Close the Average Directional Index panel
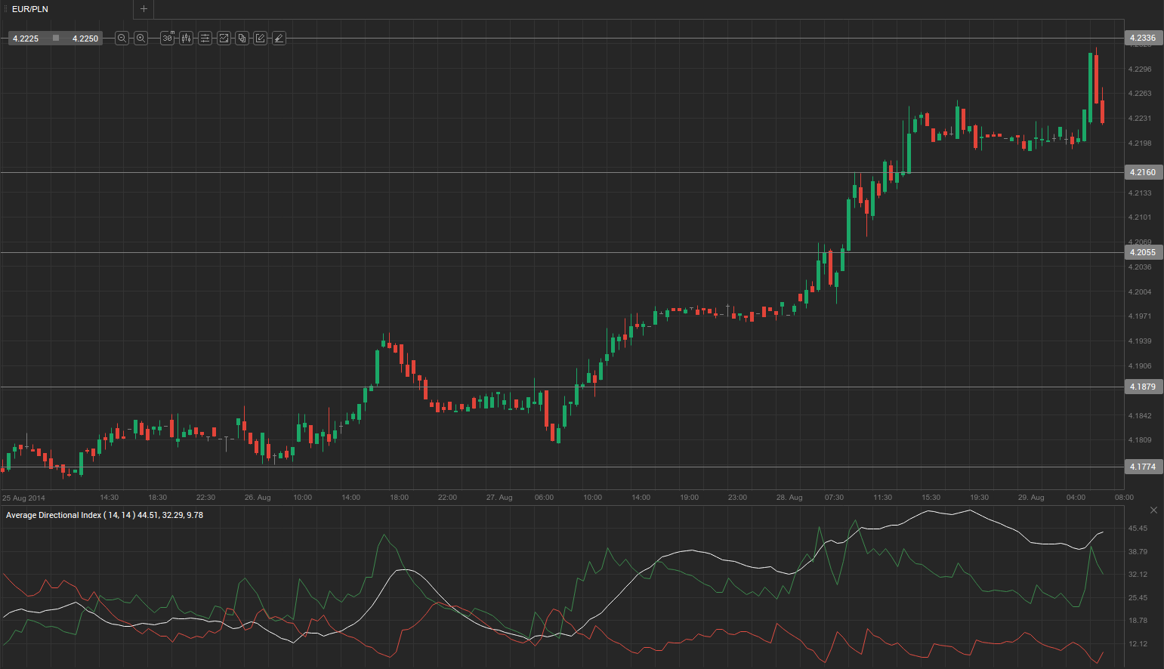This screenshot has width=1164, height=669. pyautogui.click(x=1153, y=510)
